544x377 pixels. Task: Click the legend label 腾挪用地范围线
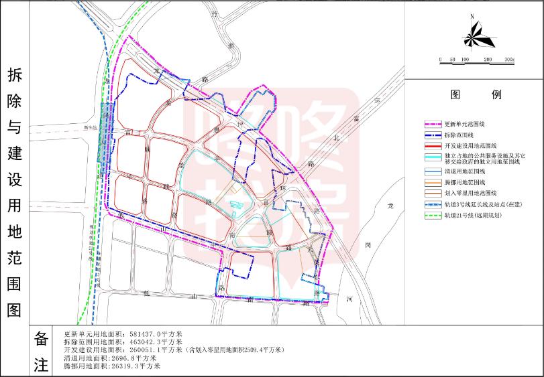coord(465,182)
